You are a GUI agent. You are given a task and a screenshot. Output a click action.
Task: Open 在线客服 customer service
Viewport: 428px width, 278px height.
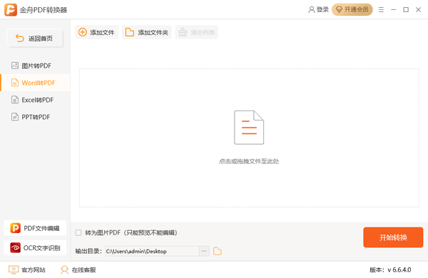(x=78, y=270)
